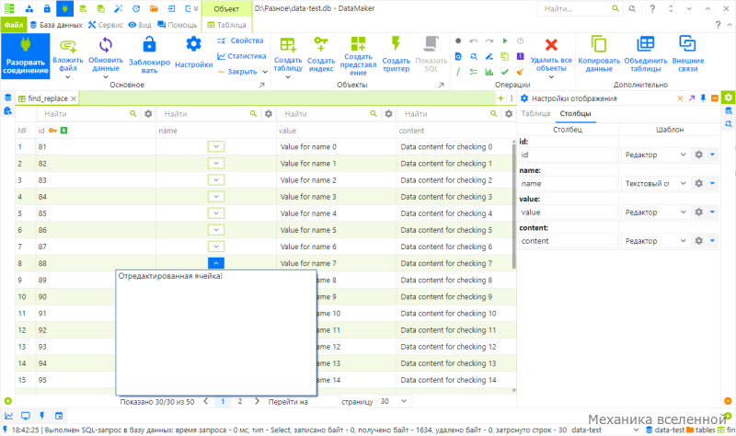
Task: Click next page arrow
Action: [257, 401]
